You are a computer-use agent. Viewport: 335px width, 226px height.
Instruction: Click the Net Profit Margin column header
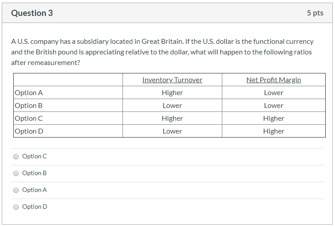coord(274,80)
